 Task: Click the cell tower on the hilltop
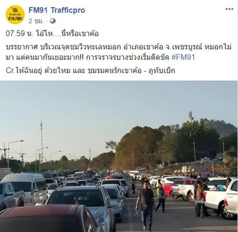click(x=190, y=116)
